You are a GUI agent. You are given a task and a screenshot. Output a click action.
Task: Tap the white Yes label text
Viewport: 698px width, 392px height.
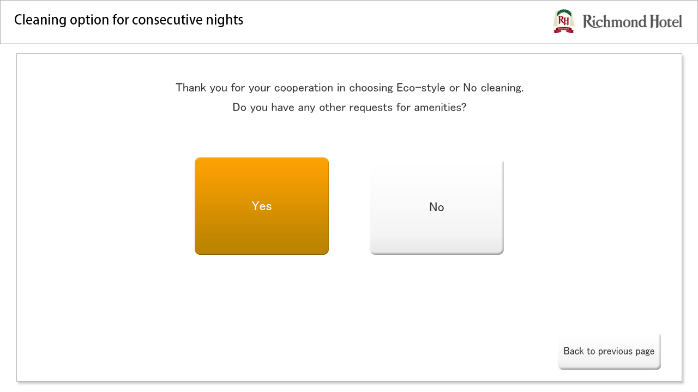click(262, 206)
